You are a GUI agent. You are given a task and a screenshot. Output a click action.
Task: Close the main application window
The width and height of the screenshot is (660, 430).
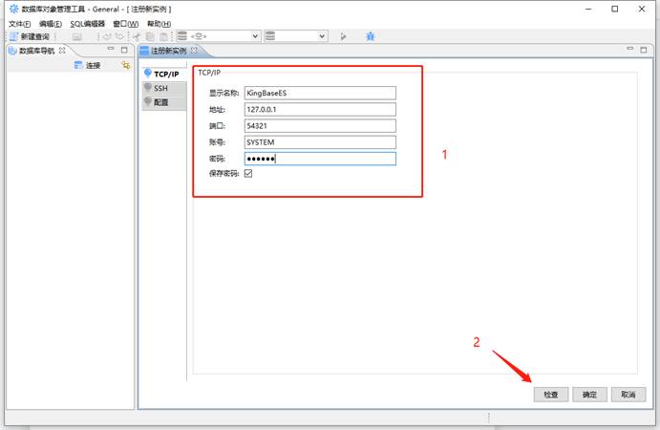(x=642, y=9)
